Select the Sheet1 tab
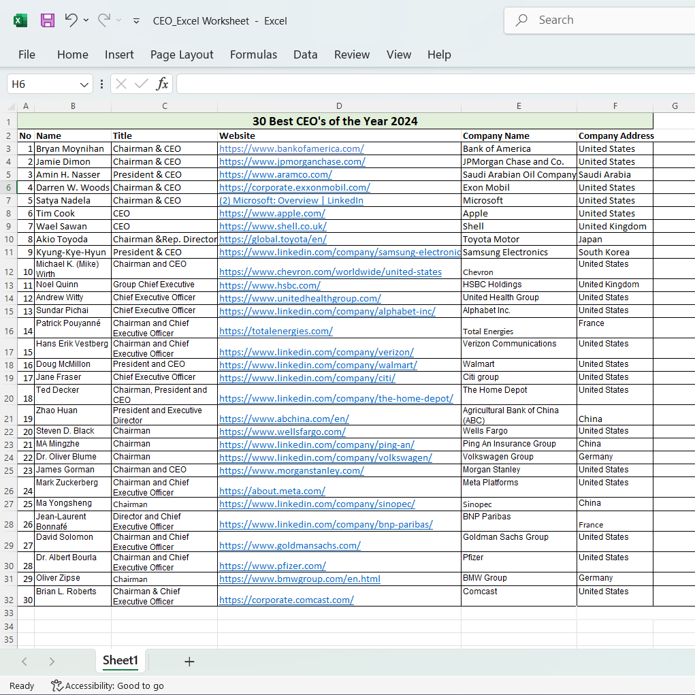Viewport: 695px width, 695px height. [x=120, y=660]
